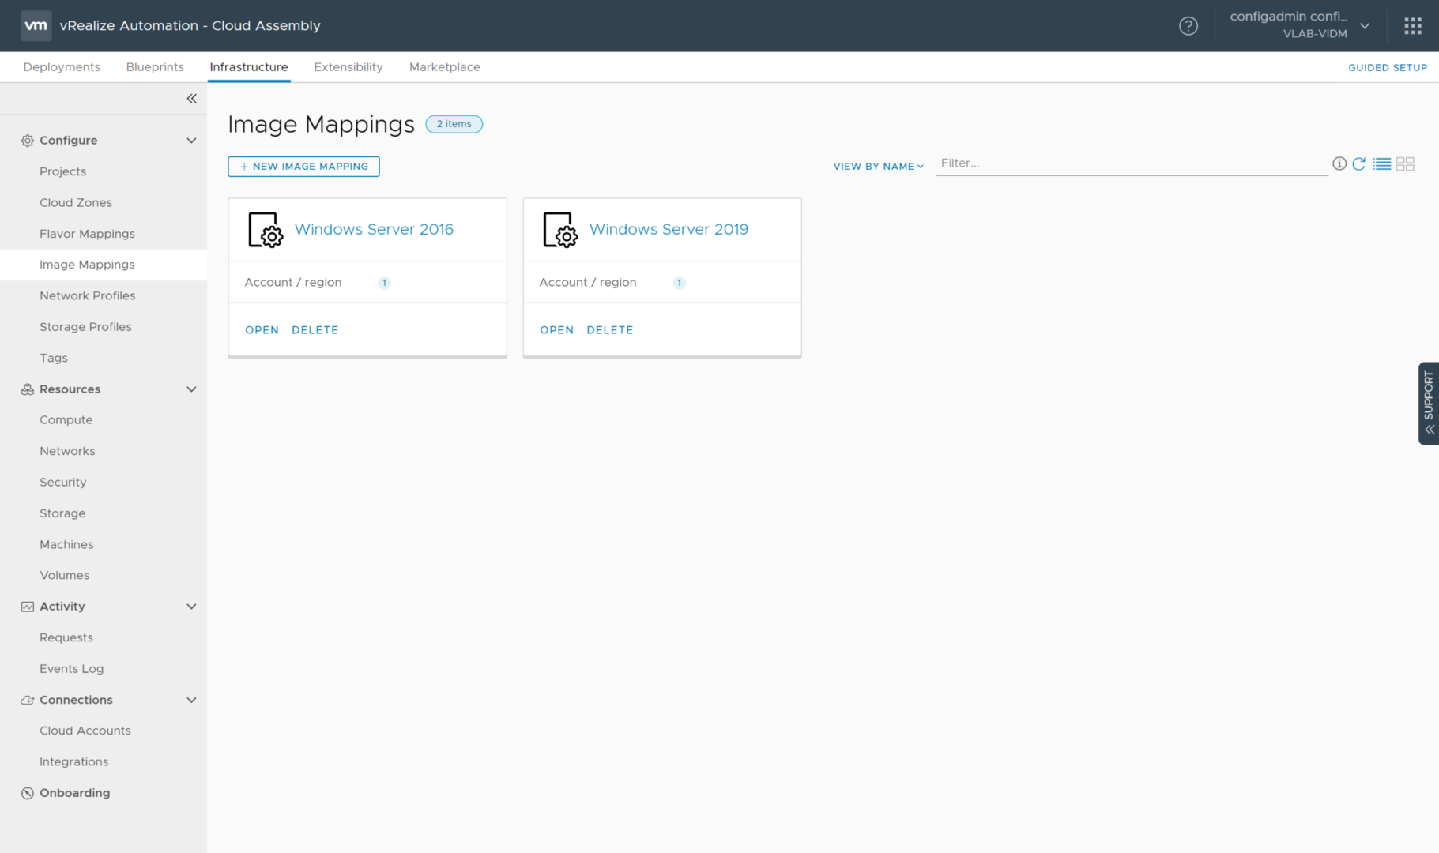Click the New Image Mapping button

pos(303,167)
